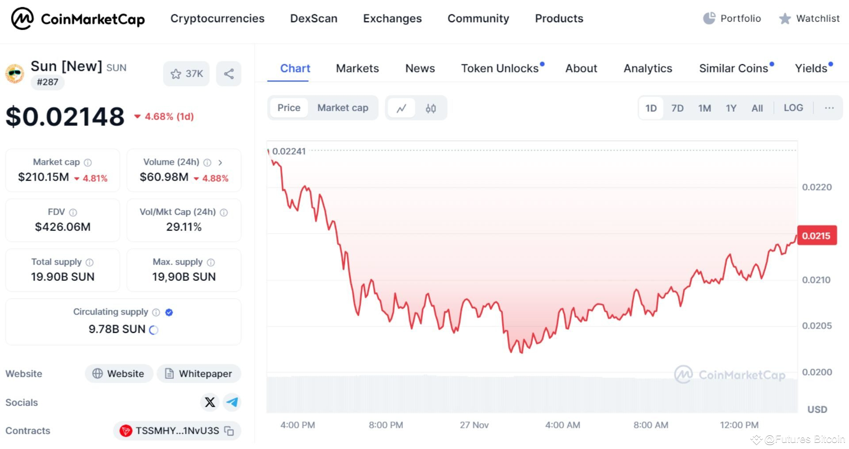The width and height of the screenshot is (849, 449).
Task: Select the Price chart toggle
Action: (289, 108)
